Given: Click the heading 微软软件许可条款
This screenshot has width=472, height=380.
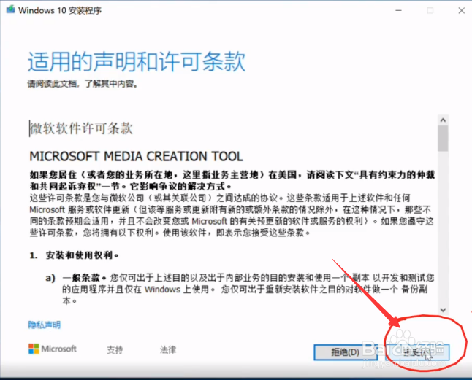Looking at the screenshot, I should coord(81,128).
